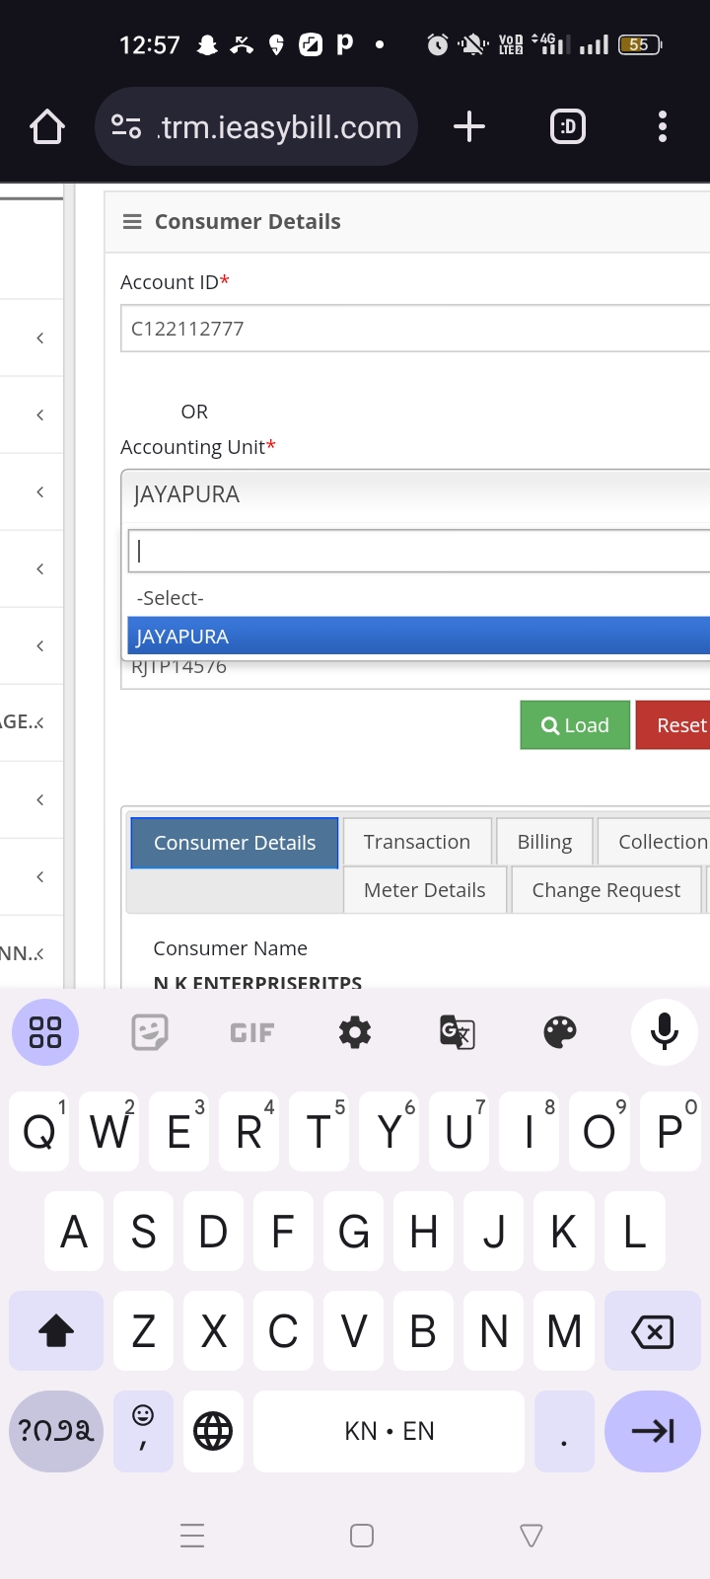Open browser three-dot overflow menu
The image size is (710, 1579).
663,126
